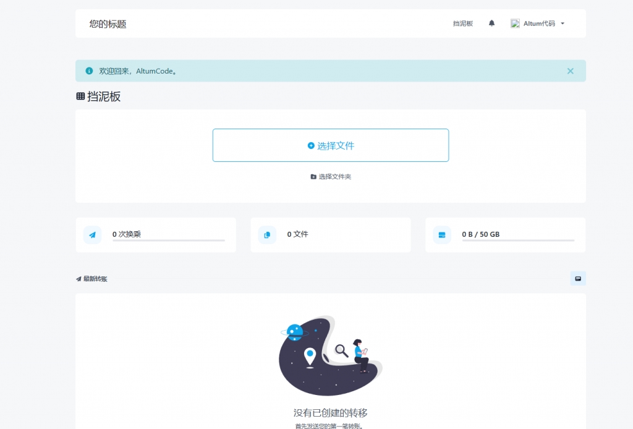The image size is (633, 429).
Task: Click the user avatar image
Action: tap(515, 23)
